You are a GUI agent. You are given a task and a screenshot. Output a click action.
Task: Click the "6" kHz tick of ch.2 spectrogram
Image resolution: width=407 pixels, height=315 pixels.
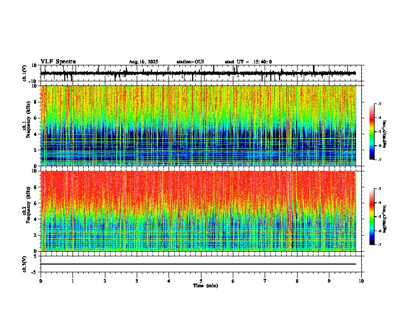pyautogui.click(x=36, y=203)
